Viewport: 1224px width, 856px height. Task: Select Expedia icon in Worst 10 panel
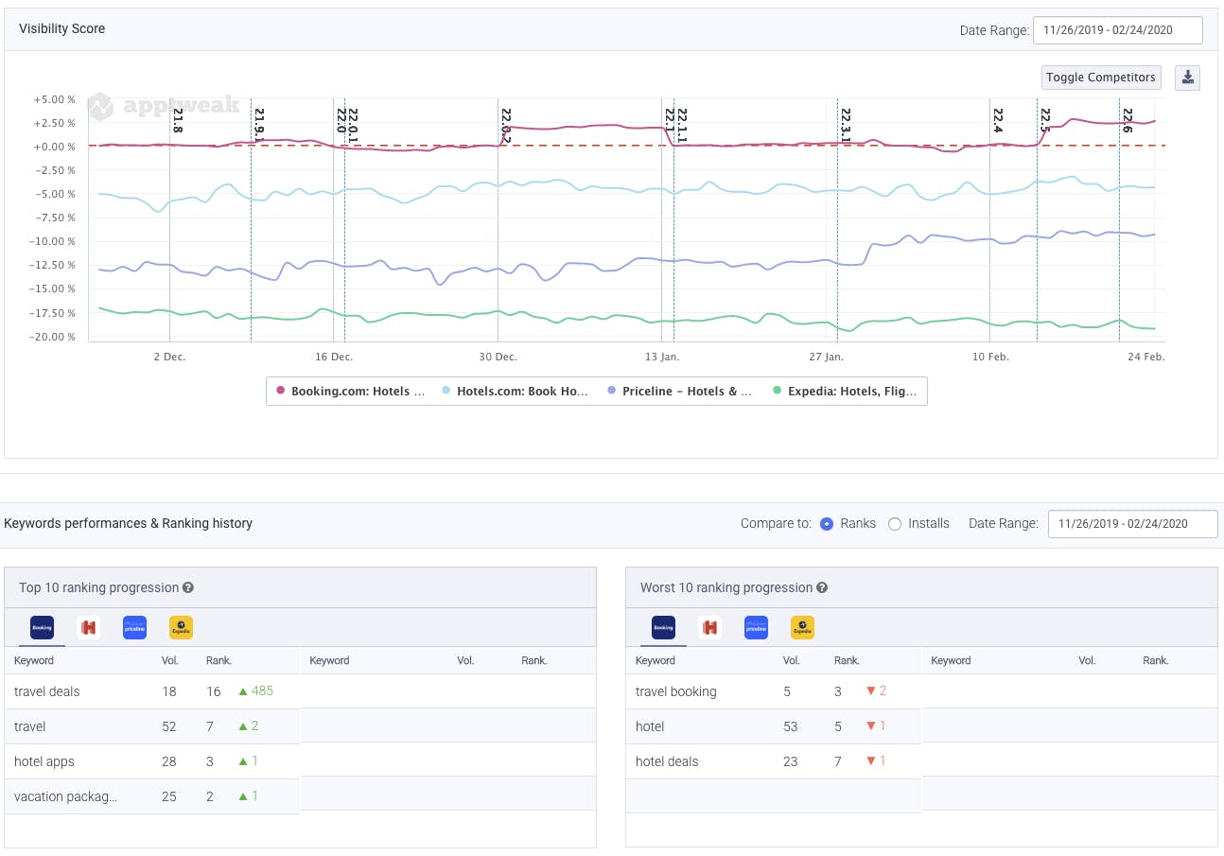point(802,627)
